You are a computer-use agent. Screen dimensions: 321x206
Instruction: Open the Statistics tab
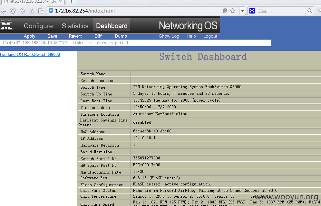75,26
